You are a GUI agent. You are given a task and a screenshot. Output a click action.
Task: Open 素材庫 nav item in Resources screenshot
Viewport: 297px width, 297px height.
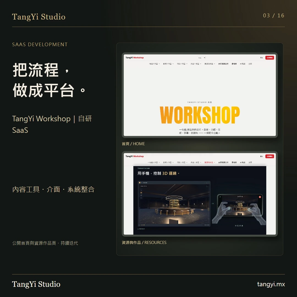tap(234, 163)
